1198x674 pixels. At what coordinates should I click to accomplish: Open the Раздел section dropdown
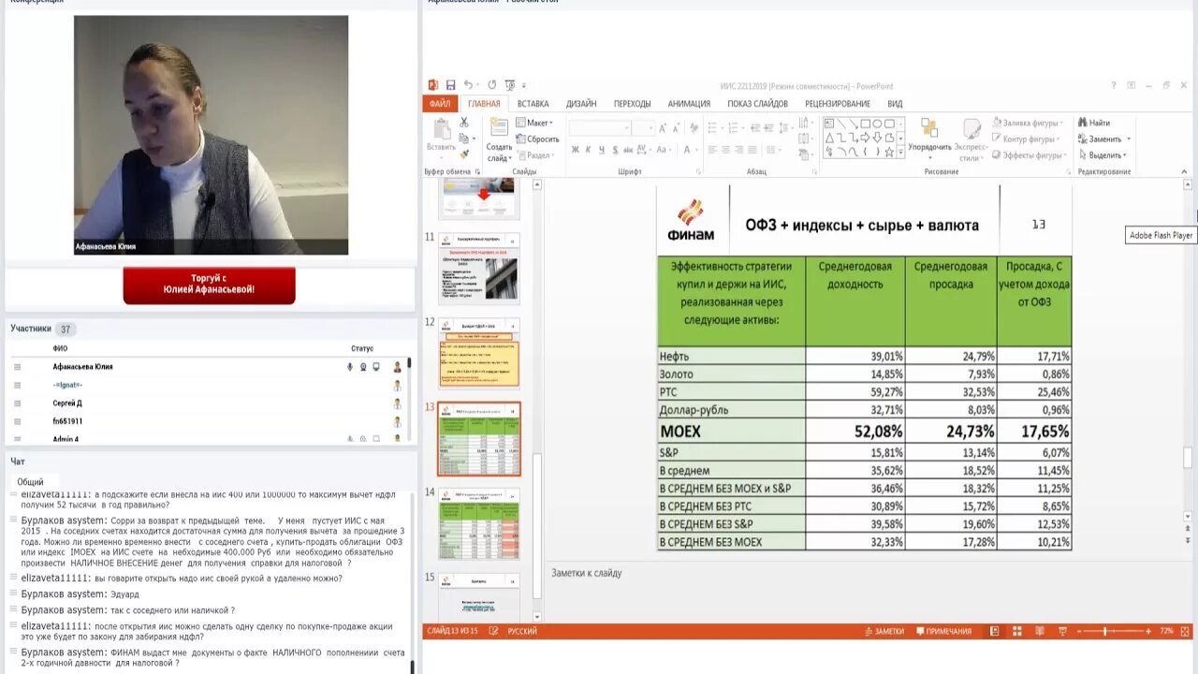[x=535, y=155]
